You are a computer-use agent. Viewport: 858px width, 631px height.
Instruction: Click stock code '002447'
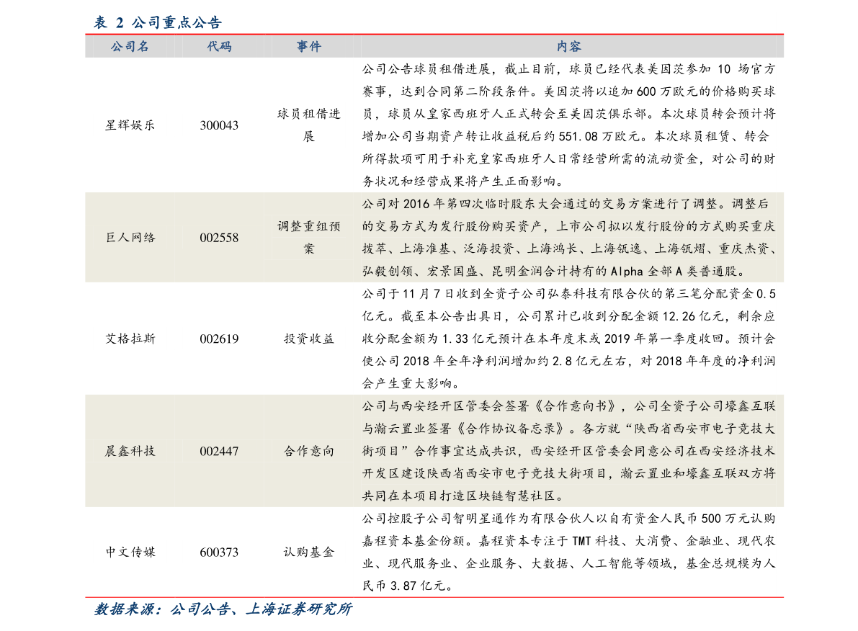click(x=220, y=451)
